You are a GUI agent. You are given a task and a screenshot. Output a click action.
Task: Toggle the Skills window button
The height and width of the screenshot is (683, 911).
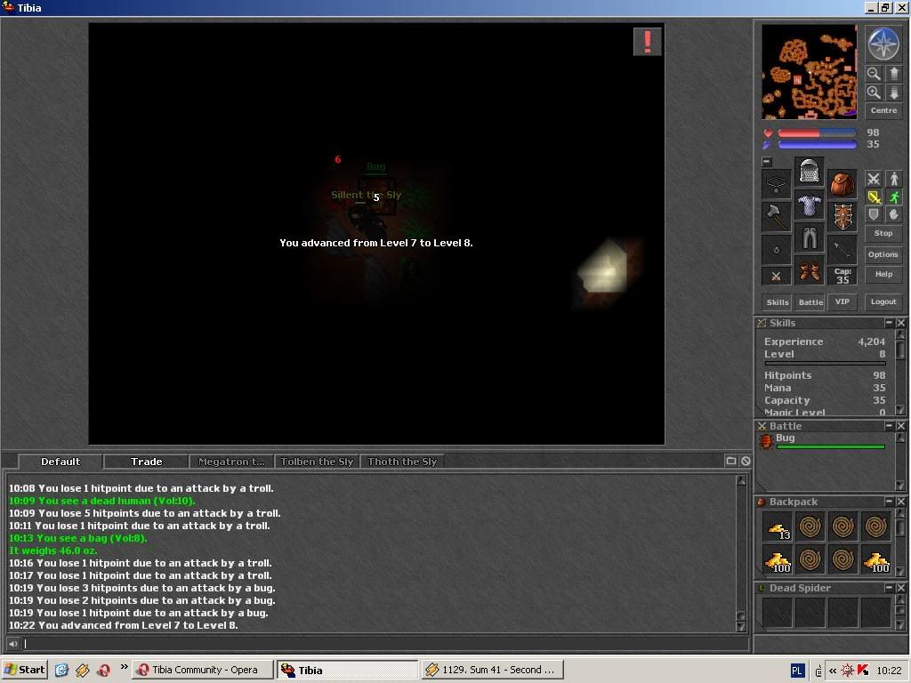coord(777,302)
